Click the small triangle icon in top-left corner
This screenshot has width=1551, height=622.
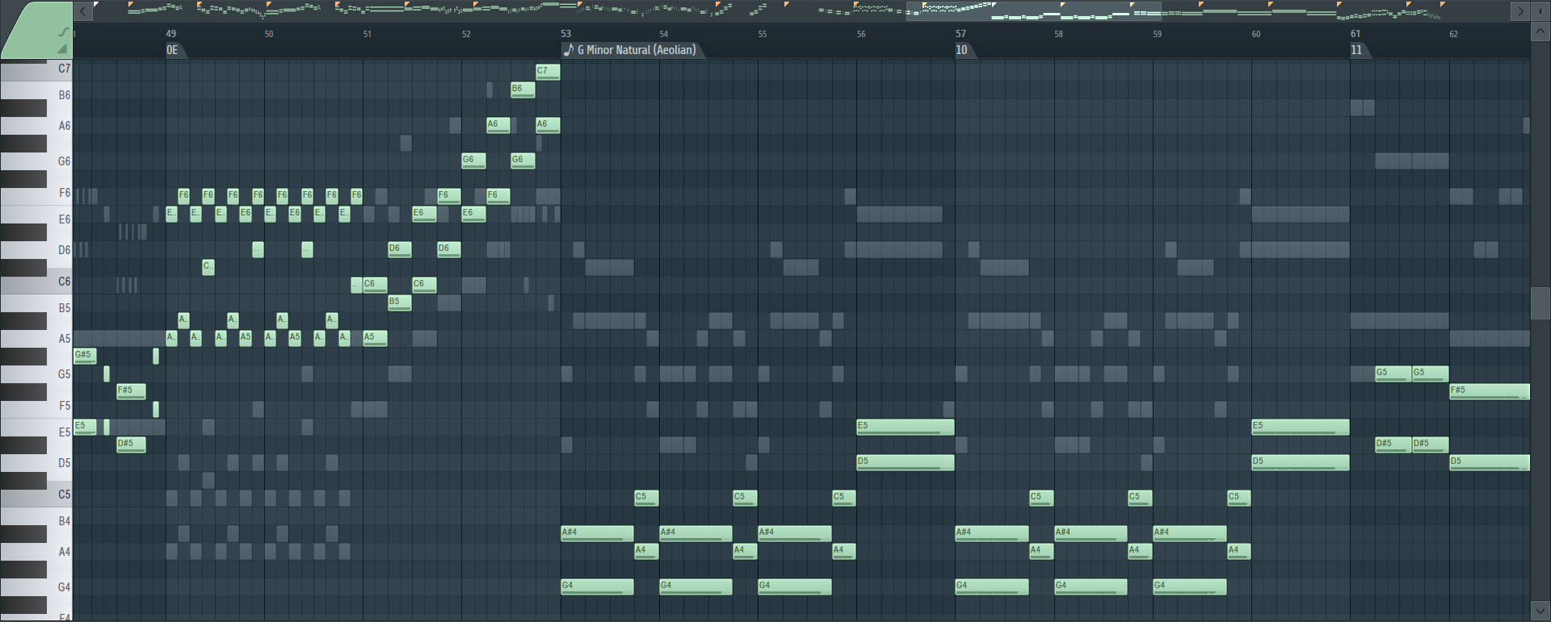(63, 49)
